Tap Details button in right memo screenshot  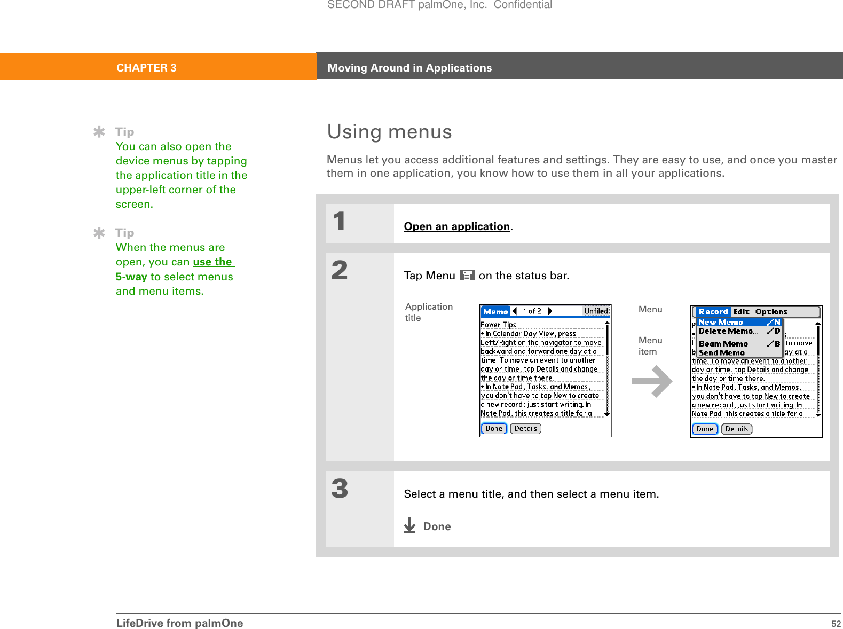coord(736,429)
